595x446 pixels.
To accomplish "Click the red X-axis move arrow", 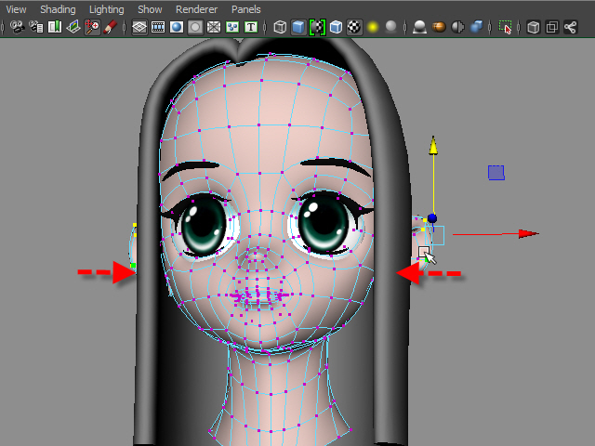I will pos(528,233).
